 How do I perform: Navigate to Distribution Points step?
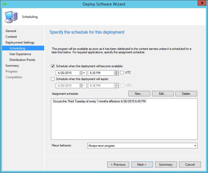(22, 60)
